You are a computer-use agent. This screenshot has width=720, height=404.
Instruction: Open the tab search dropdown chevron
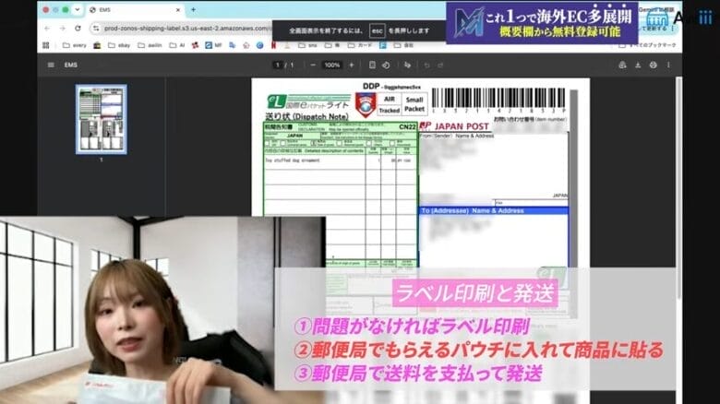tap(78, 9)
